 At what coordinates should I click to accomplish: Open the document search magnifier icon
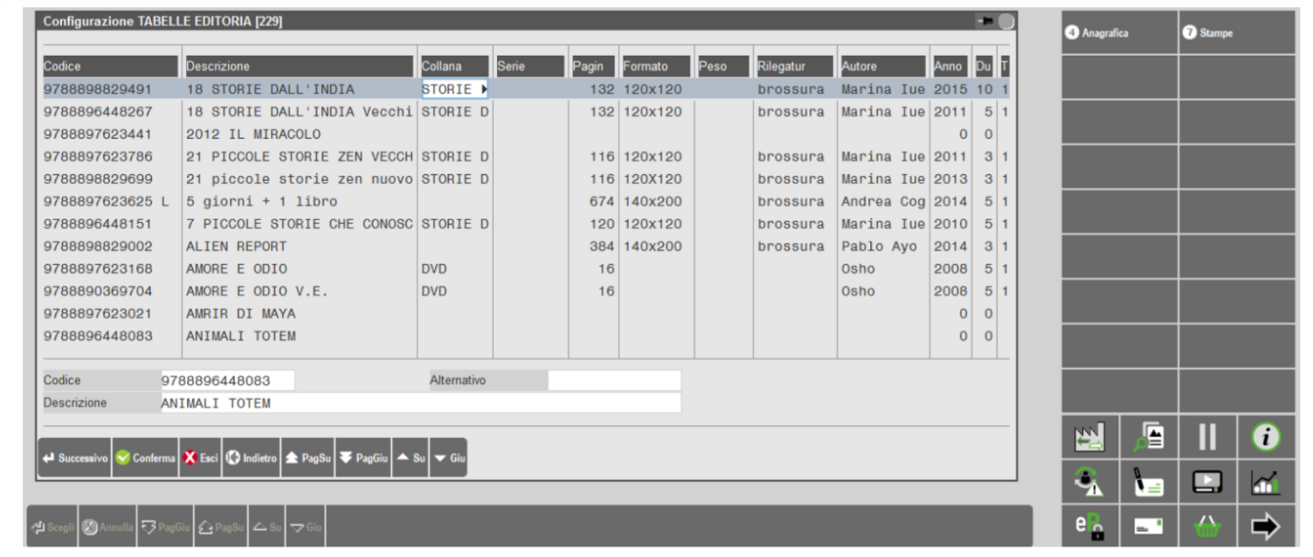pyautogui.click(x=1149, y=437)
